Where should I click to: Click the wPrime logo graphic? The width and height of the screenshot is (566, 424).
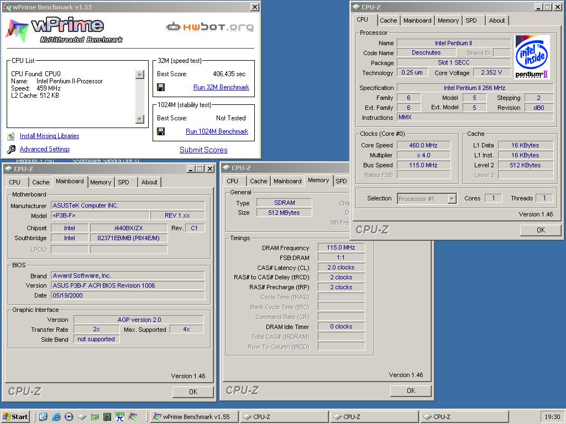[x=64, y=30]
